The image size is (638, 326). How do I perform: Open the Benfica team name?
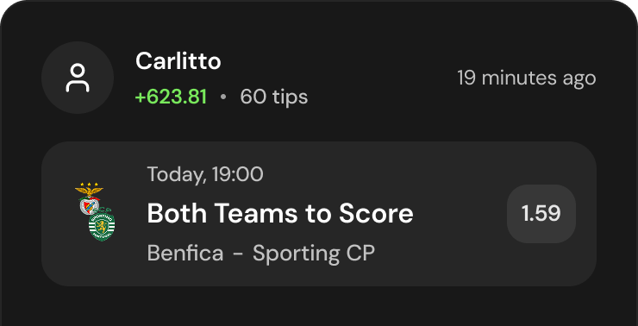[x=185, y=254]
